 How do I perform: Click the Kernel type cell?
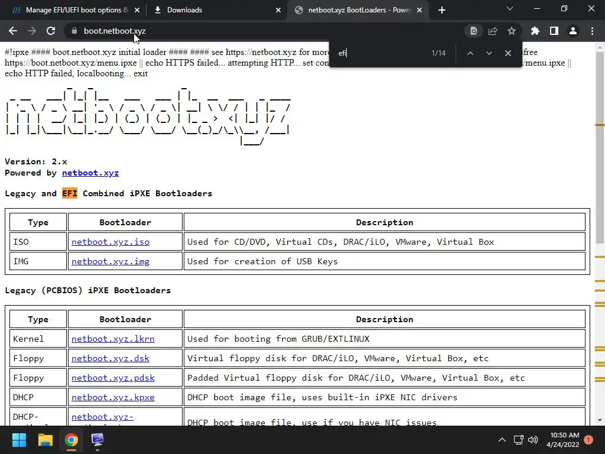38,339
